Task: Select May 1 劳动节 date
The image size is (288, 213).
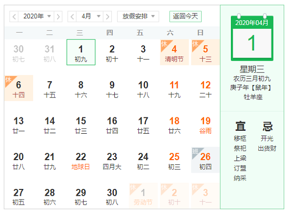Action: pos(143,196)
